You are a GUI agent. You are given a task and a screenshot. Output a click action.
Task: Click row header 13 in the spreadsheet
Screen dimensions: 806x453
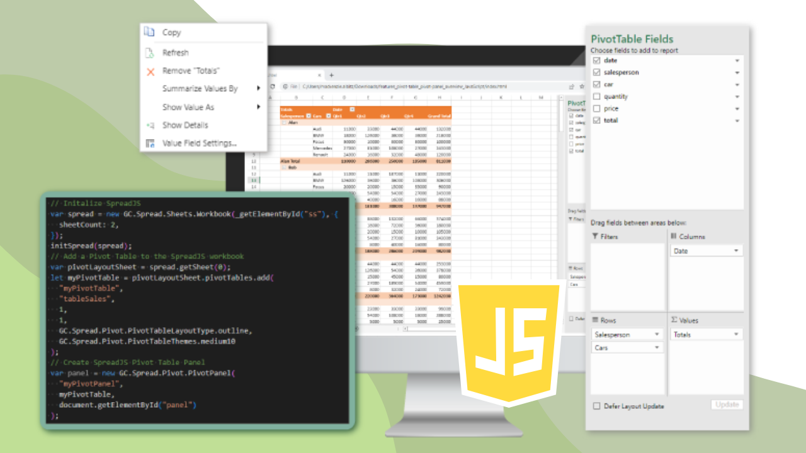click(254, 179)
